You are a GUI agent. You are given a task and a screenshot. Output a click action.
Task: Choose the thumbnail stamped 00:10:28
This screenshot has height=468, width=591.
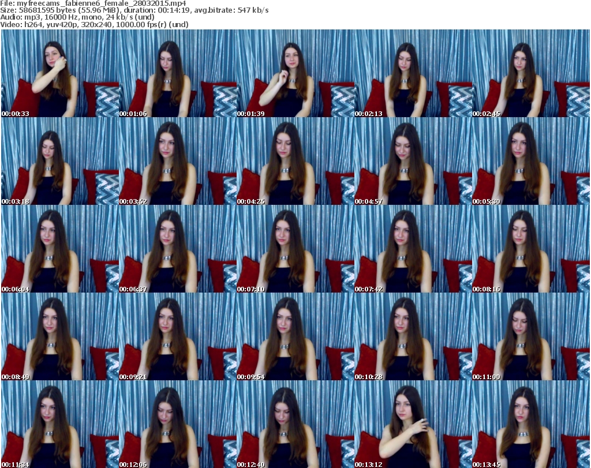pos(413,336)
